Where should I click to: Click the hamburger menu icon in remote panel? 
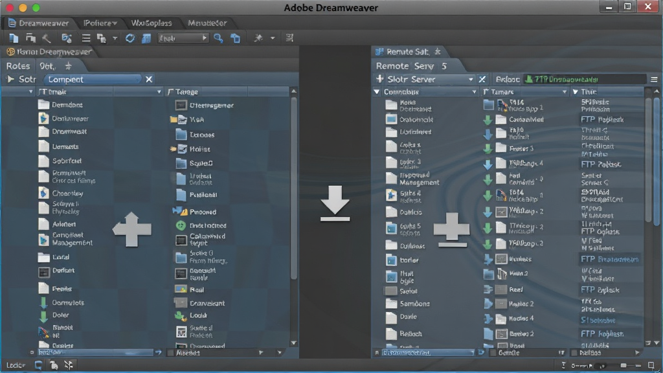(x=654, y=80)
